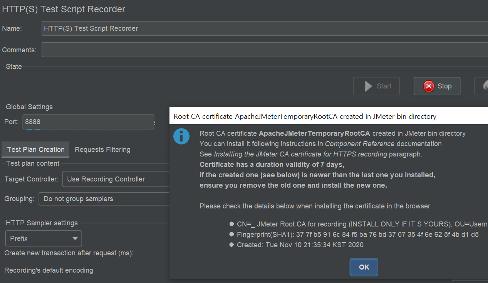Click the blue info icon in the dialog
The image size is (488, 283).
[181, 137]
